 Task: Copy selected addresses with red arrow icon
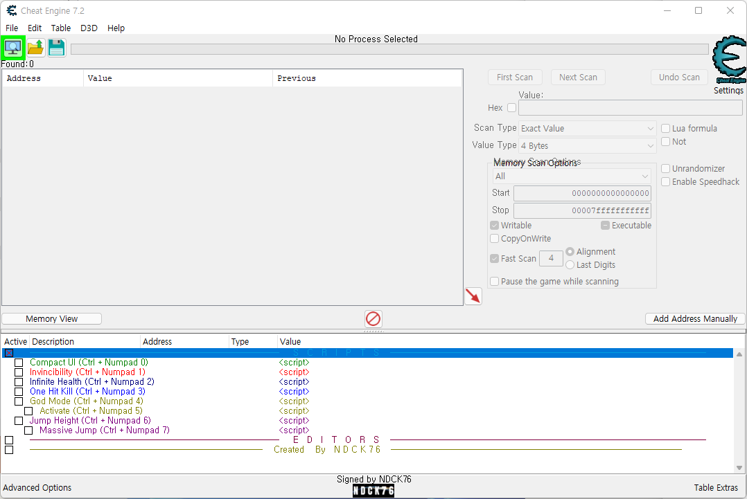pyautogui.click(x=473, y=296)
